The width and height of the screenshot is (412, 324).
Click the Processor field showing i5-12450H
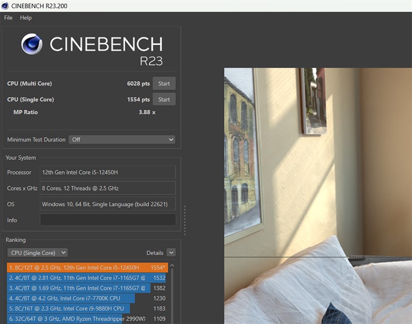[108, 172]
